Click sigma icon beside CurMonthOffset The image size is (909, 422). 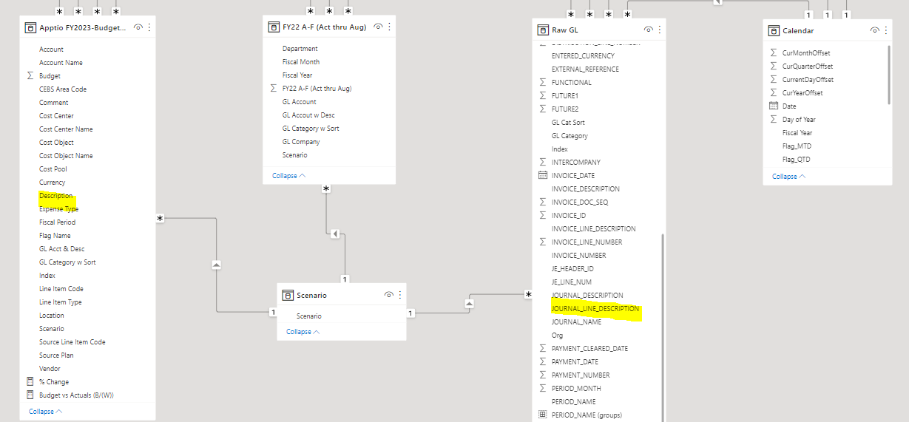774,53
